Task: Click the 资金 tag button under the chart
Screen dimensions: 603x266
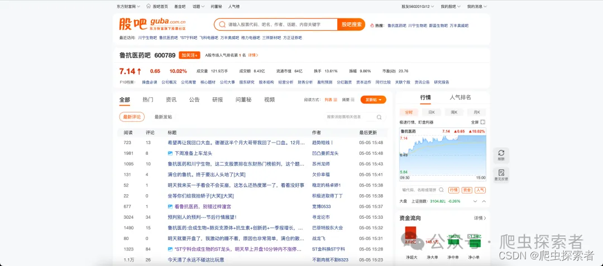Action: click(467, 190)
